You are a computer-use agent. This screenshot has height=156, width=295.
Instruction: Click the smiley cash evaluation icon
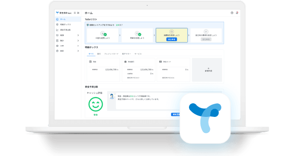tap(96, 104)
